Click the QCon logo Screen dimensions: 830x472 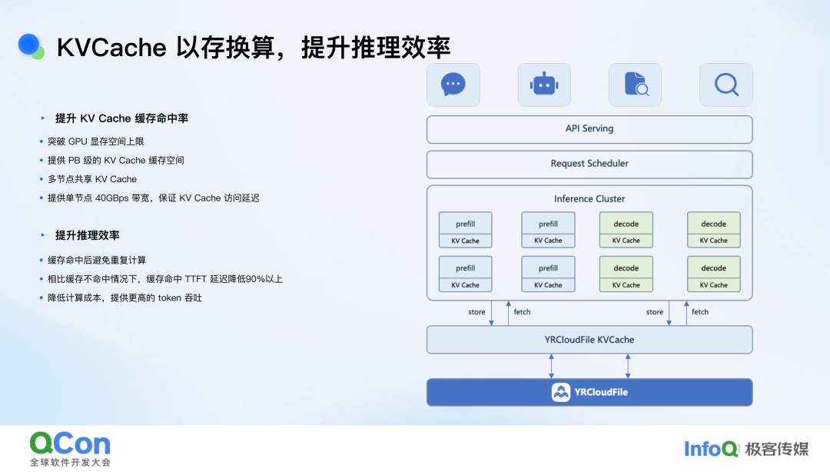70,449
